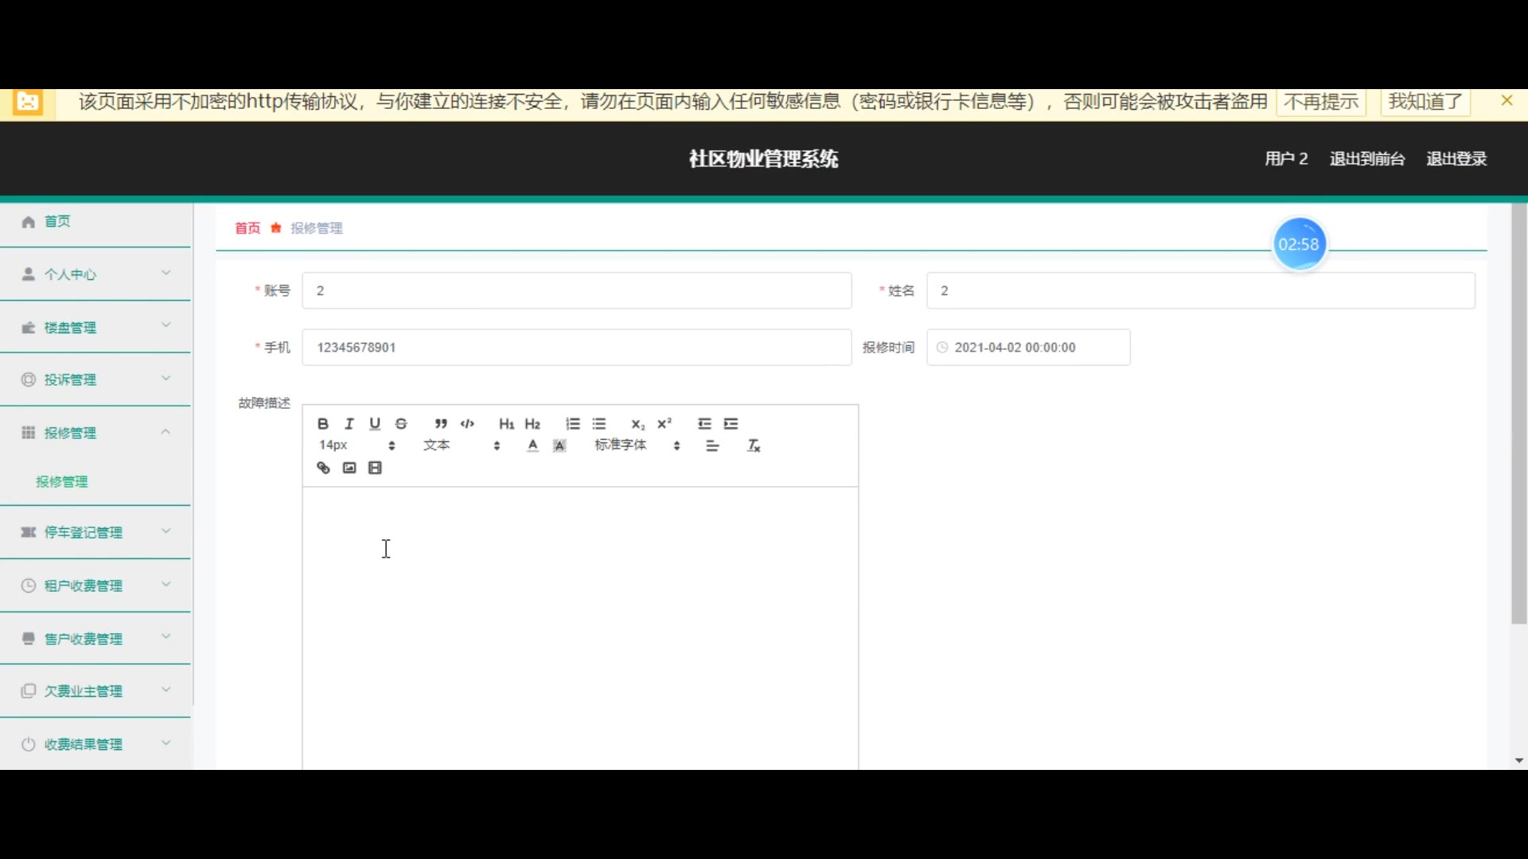Open the 首页 sidebar menu item

pos(57,221)
